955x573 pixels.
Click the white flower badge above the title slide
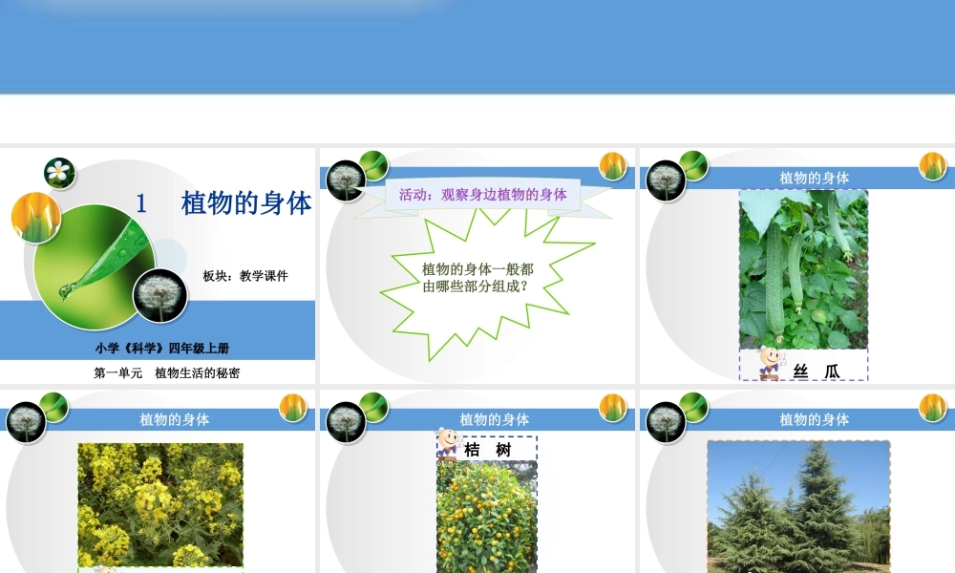59,173
